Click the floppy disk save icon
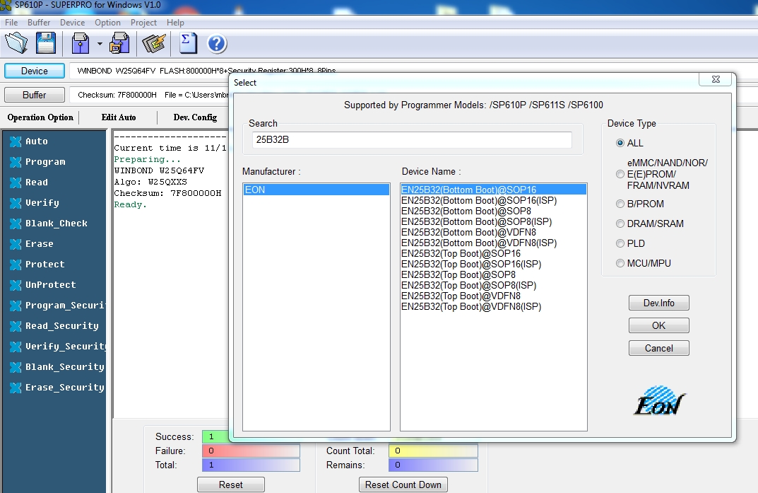This screenshot has width=758, height=493. [x=47, y=43]
